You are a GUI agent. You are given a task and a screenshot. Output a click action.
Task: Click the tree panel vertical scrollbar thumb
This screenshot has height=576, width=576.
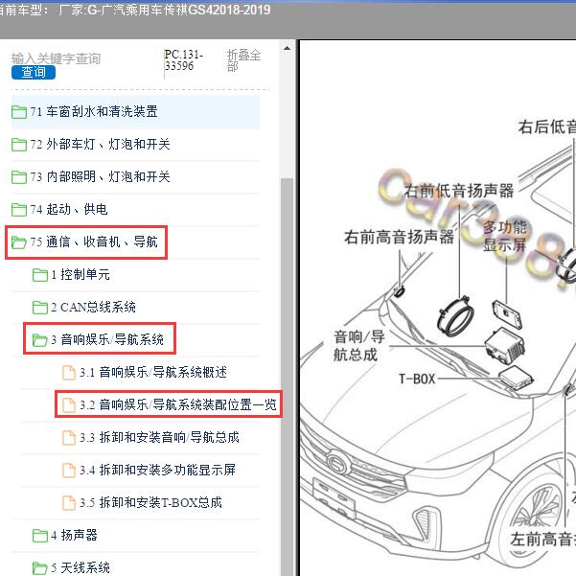(x=287, y=375)
